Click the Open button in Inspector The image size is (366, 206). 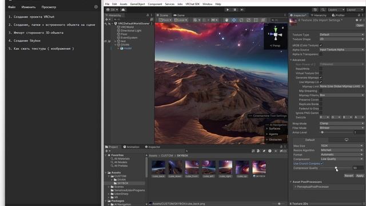(360, 25)
